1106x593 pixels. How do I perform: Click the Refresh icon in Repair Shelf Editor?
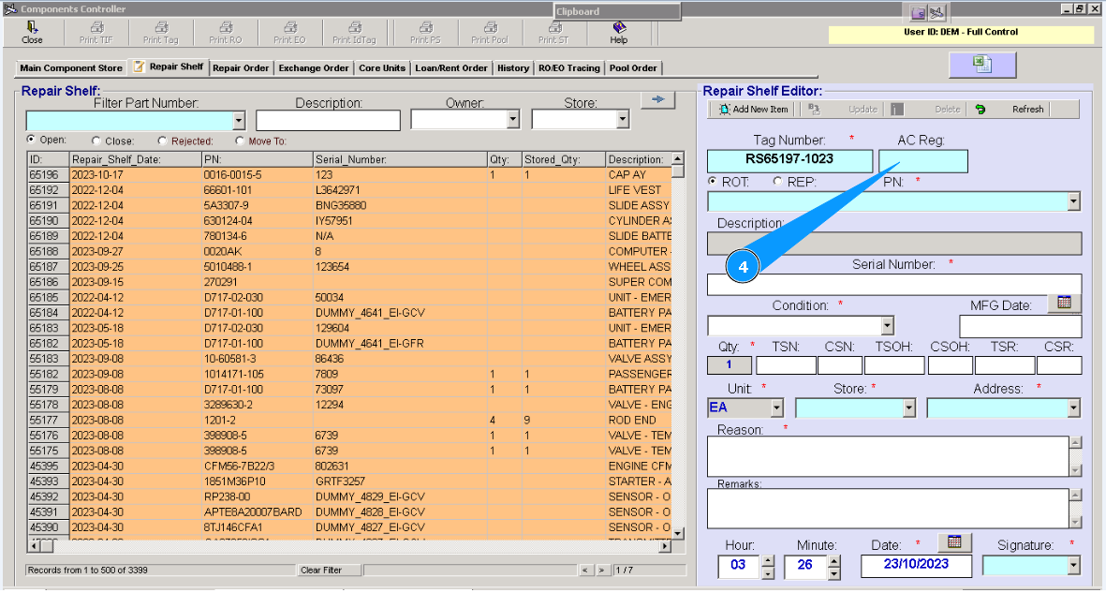tap(981, 110)
